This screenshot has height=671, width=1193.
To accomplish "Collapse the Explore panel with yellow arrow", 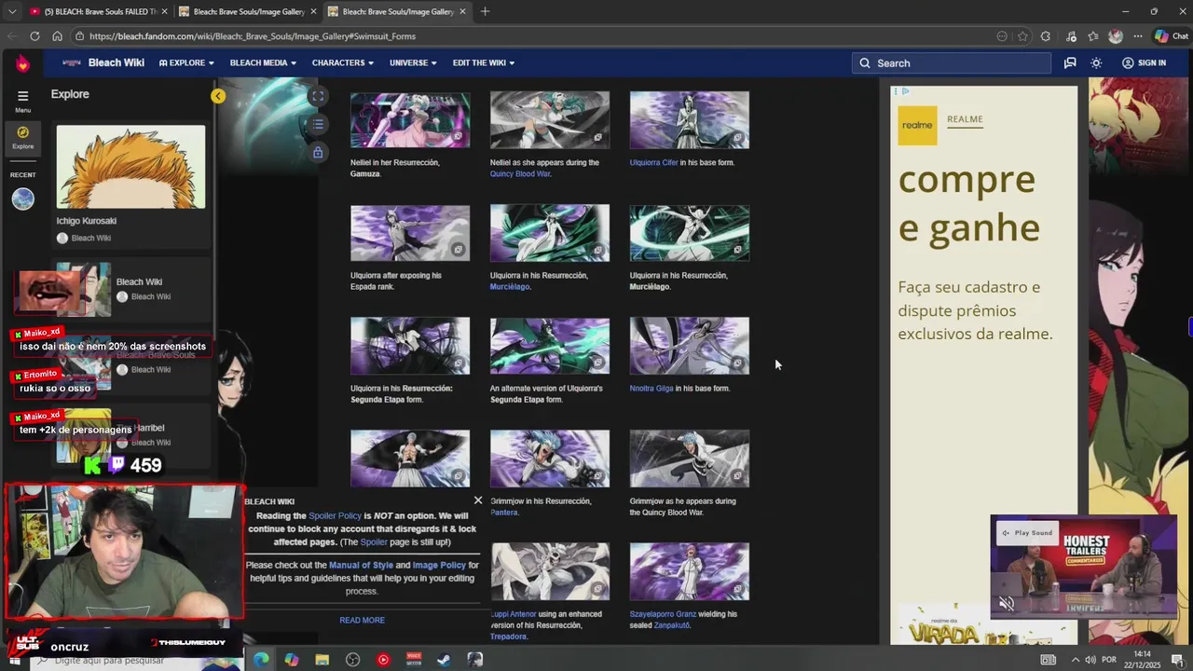I will (x=218, y=96).
